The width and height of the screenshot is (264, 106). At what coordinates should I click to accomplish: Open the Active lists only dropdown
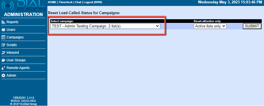(x=210, y=26)
